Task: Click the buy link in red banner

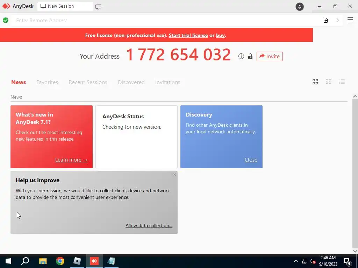Action: pyautogui.click(x=220, y=35)
